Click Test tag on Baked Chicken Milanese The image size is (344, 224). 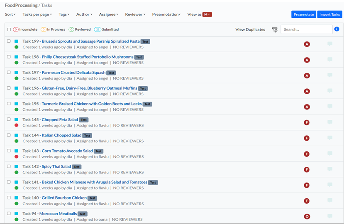153,183
